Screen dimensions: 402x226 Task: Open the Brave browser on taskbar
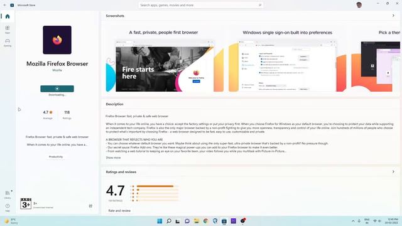[x=215, y=221]
